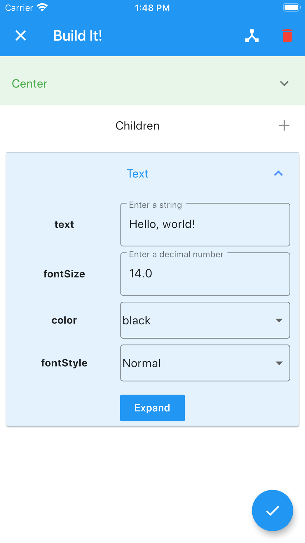Click the Children section label
This screenshot has height=543, width=305.
click(138, 126)
